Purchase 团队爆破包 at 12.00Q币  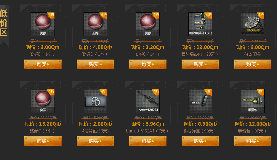click(200, 64)
